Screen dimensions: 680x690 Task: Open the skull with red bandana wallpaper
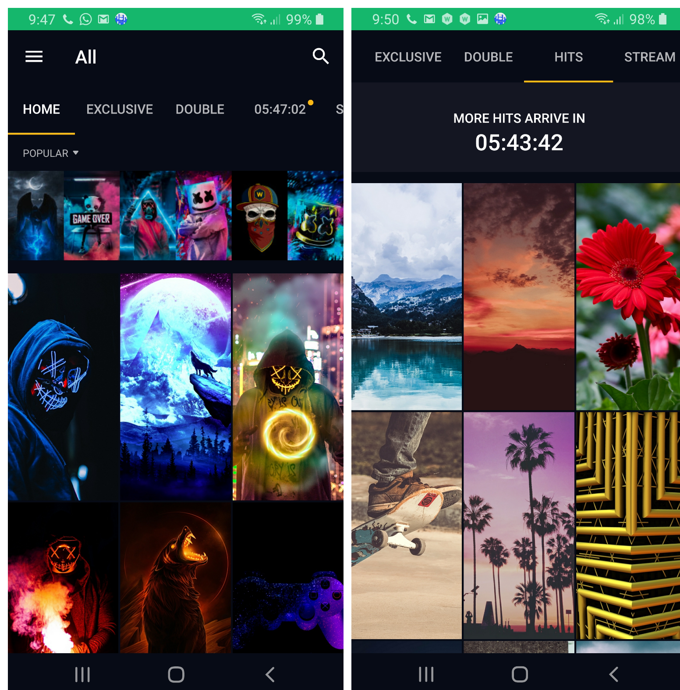pos(259,216)
